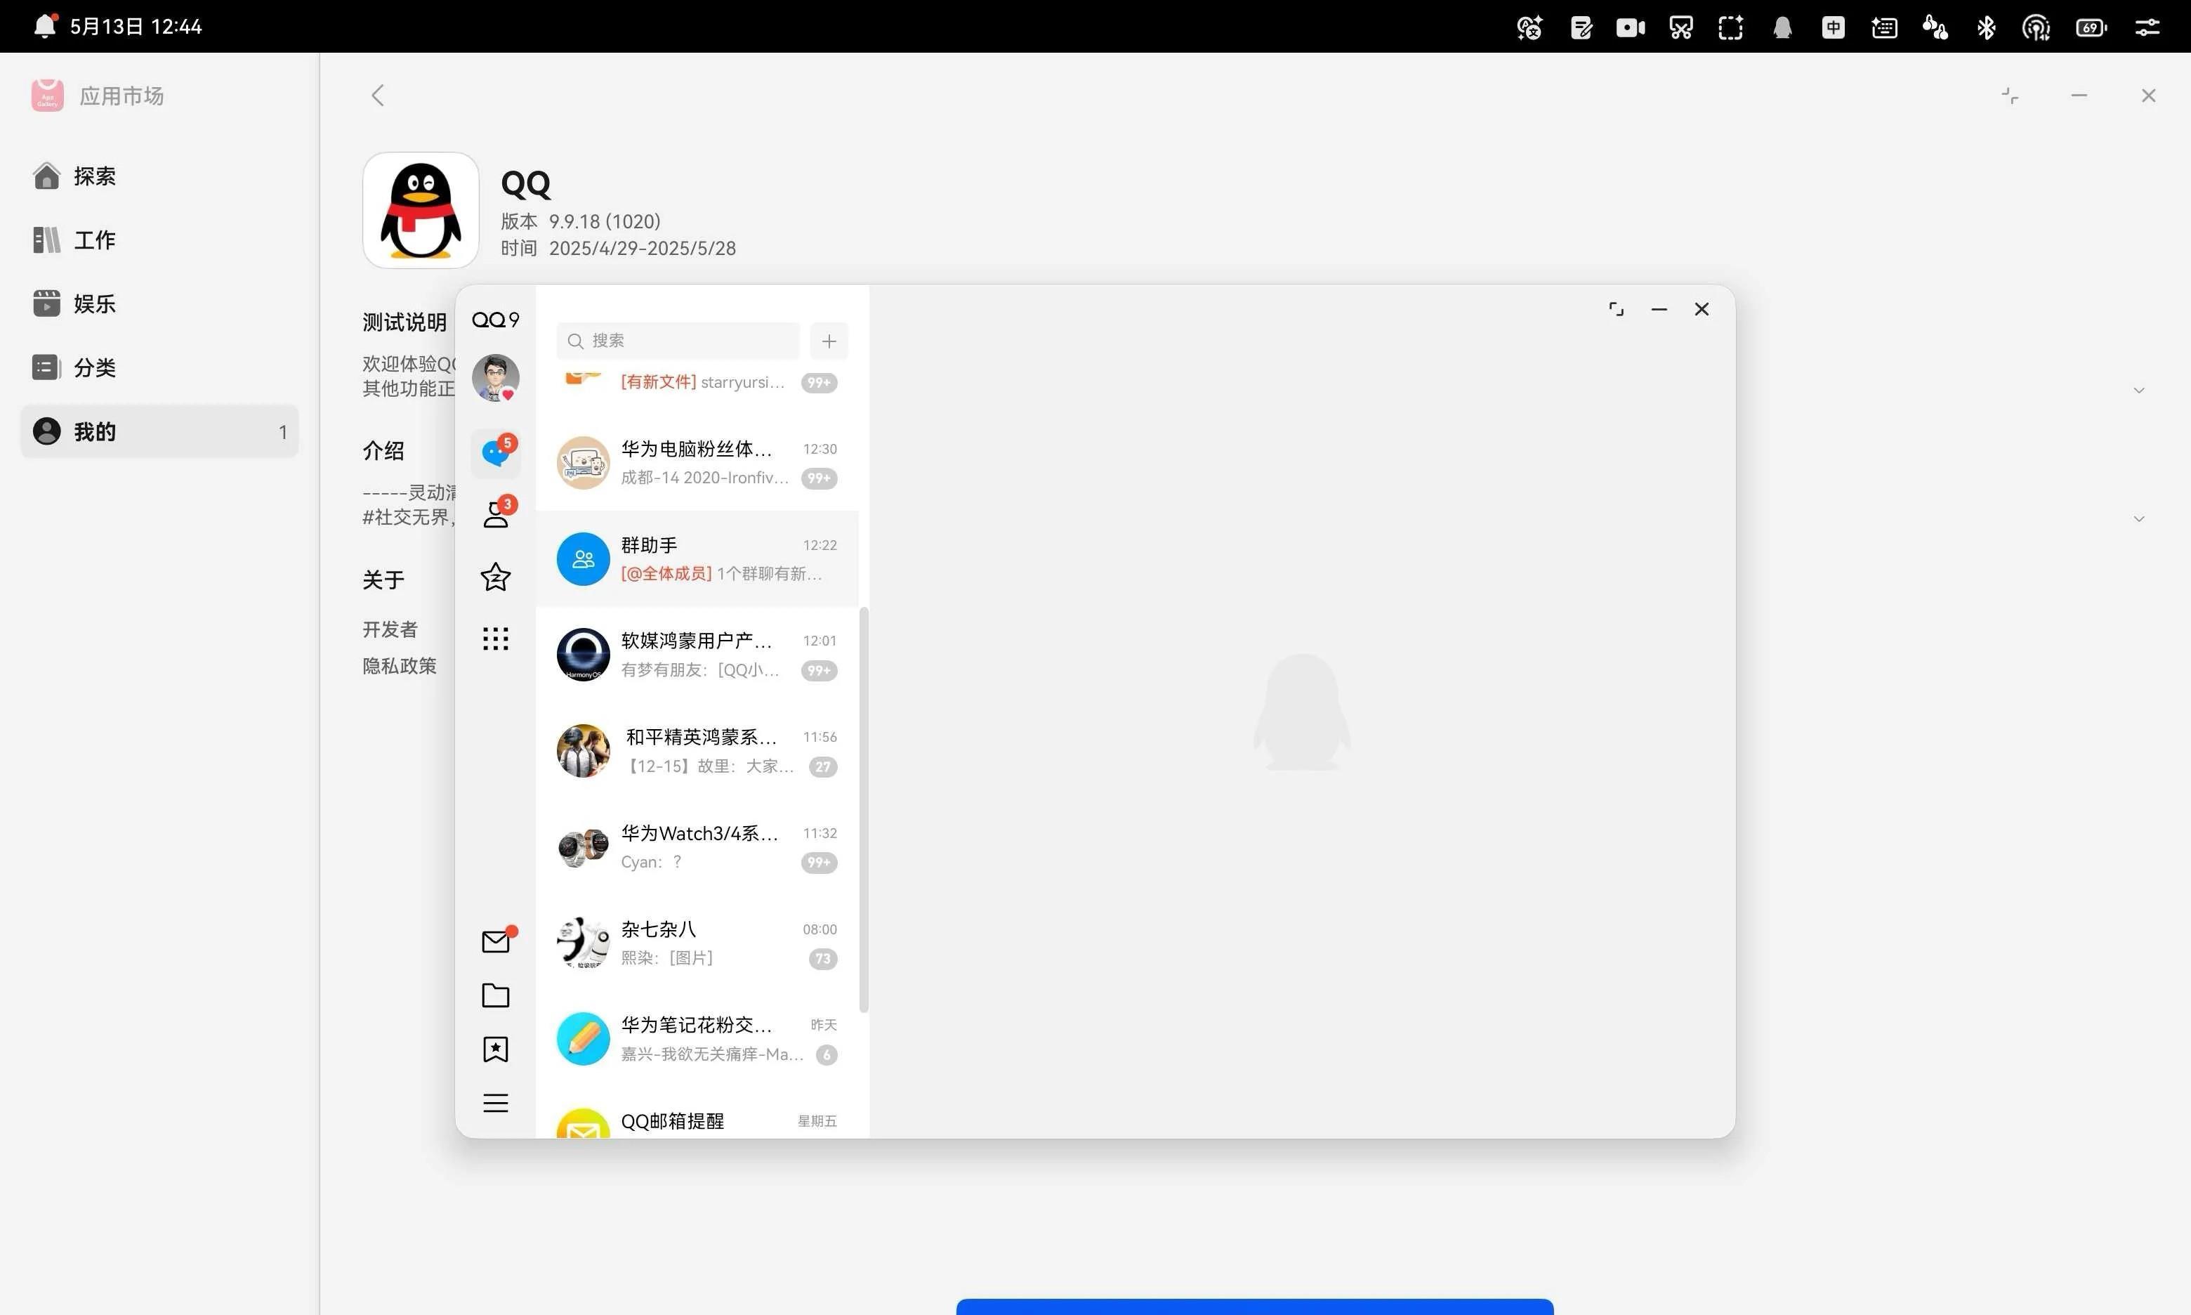The width and height of the screenshot is (2191, 1315).
Task: Open the QQ file manager folder icon
Action: coord(496,995)
